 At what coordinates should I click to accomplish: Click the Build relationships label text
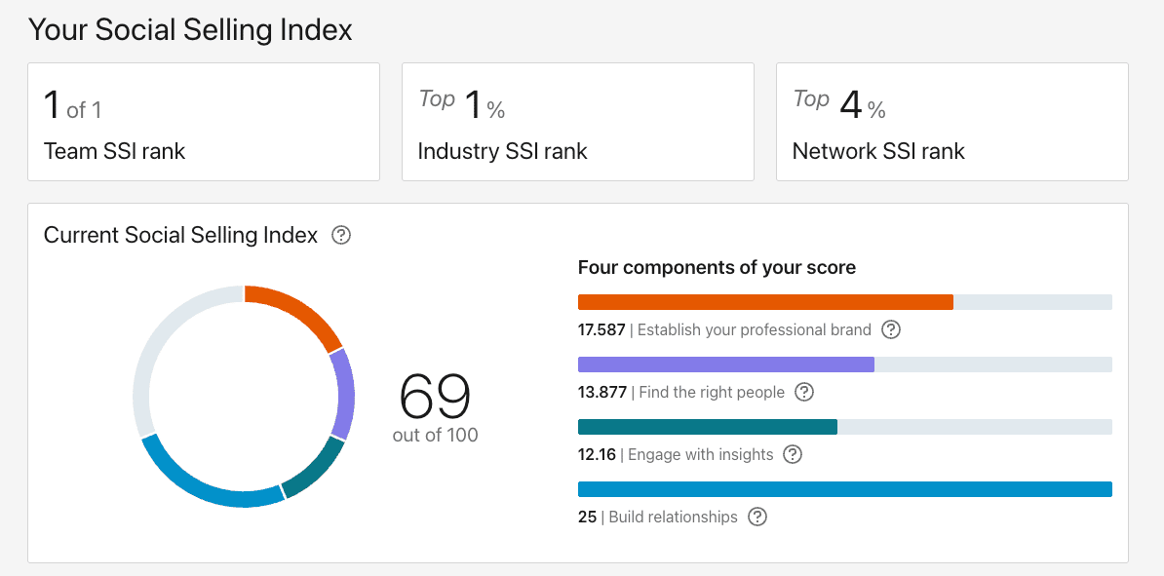click(673, 517)
